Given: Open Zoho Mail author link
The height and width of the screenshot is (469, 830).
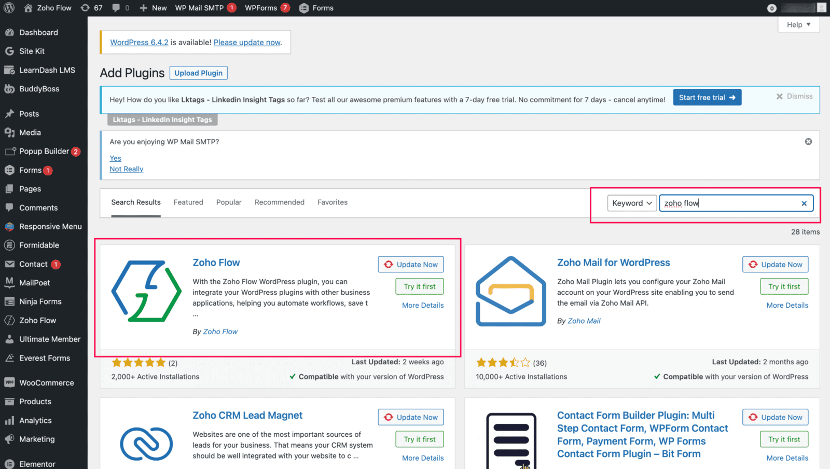Looking at the screenshot, I should 584,321.
